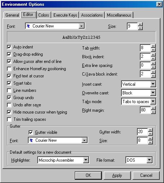Image resolution: width=164 pixels, height=183 pixels.
Task: Decrease the Gutter width value
Action: tap(150, 133)
